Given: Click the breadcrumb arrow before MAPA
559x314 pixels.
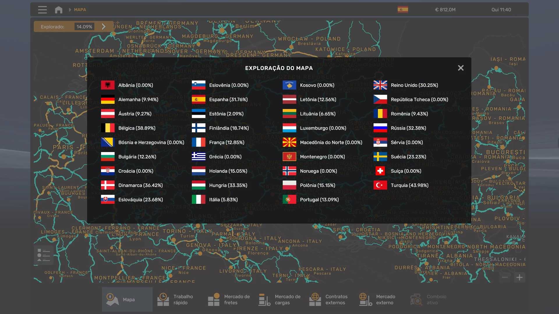Looking at the screenshot, I should click(70, 10).
